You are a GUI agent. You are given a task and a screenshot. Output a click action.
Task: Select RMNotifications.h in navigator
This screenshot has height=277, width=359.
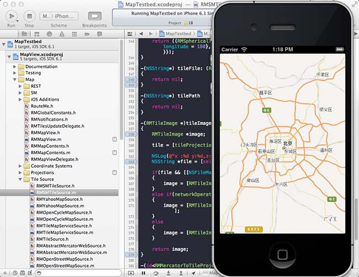point(49,119)
